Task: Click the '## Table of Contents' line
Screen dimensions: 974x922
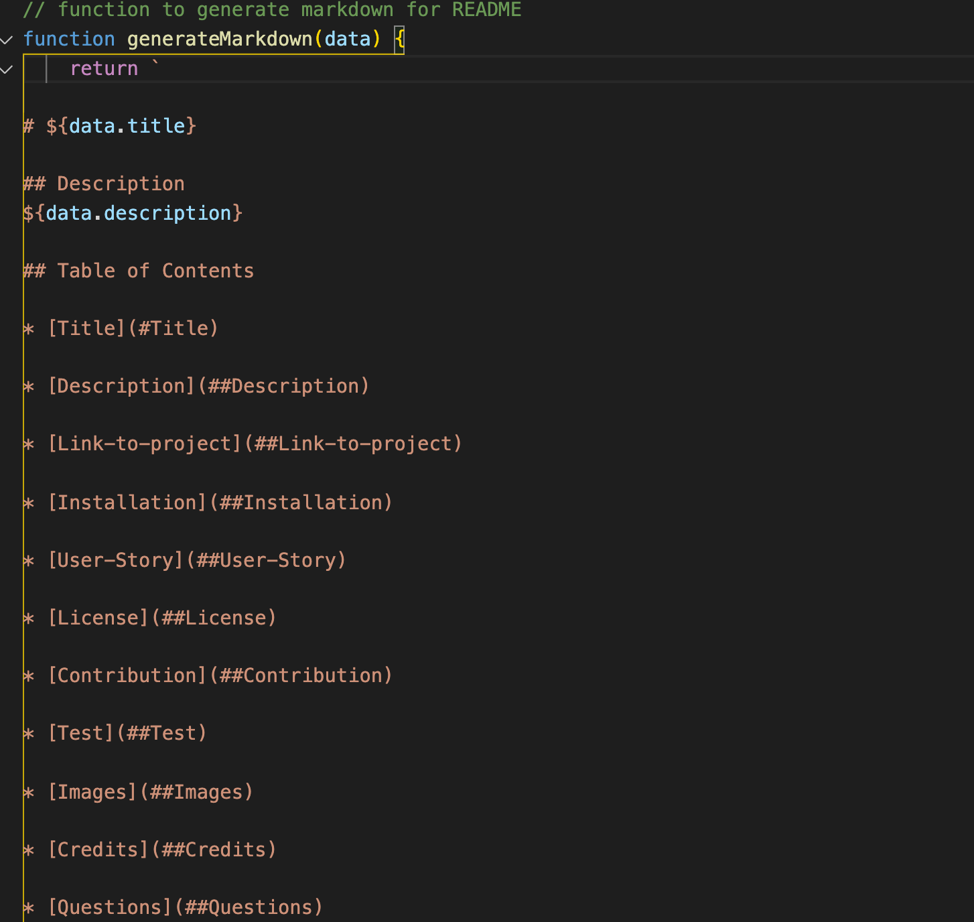Action: tap(139, 271)
